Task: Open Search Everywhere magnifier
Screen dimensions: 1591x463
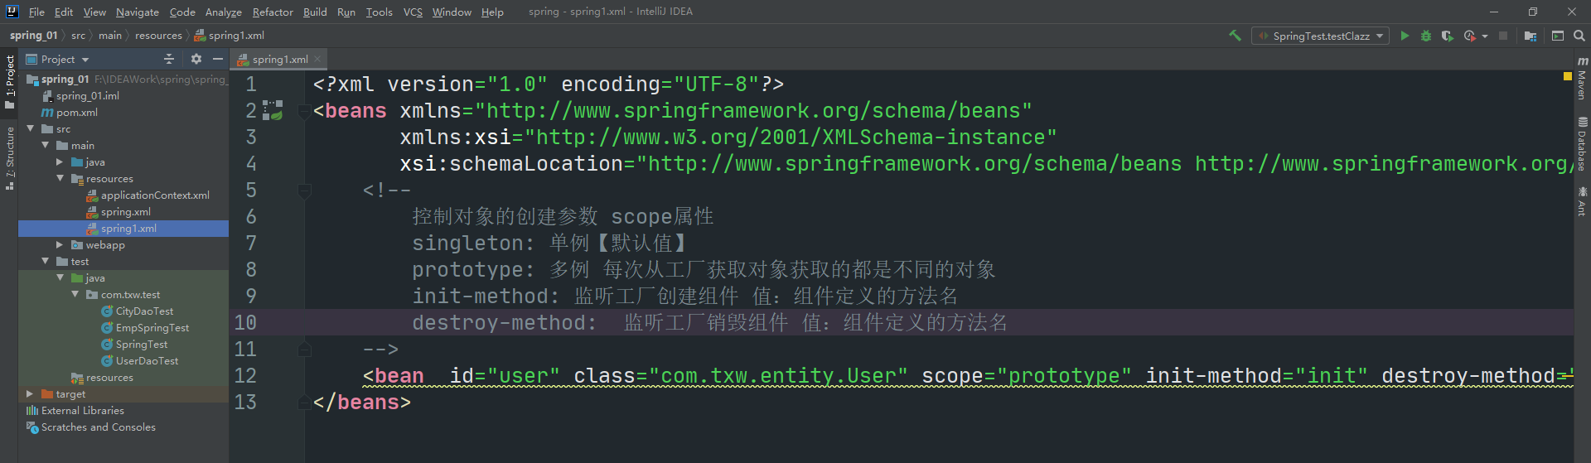Action: (x=1579, y=36)
